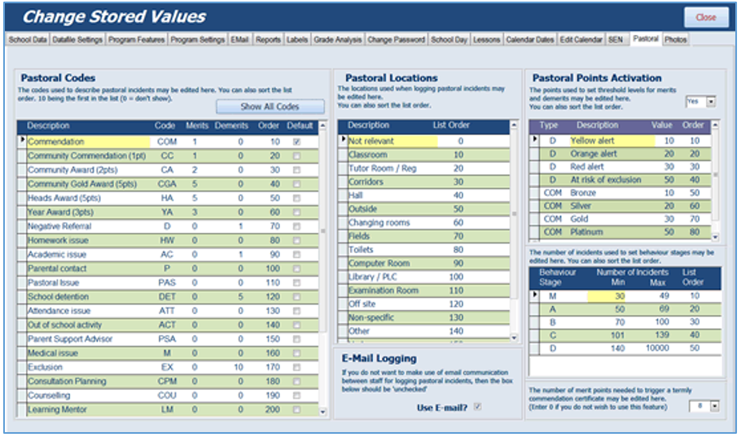
Task: Click the row selector arrow beside Yellow alert
Action: click(534, 140)
